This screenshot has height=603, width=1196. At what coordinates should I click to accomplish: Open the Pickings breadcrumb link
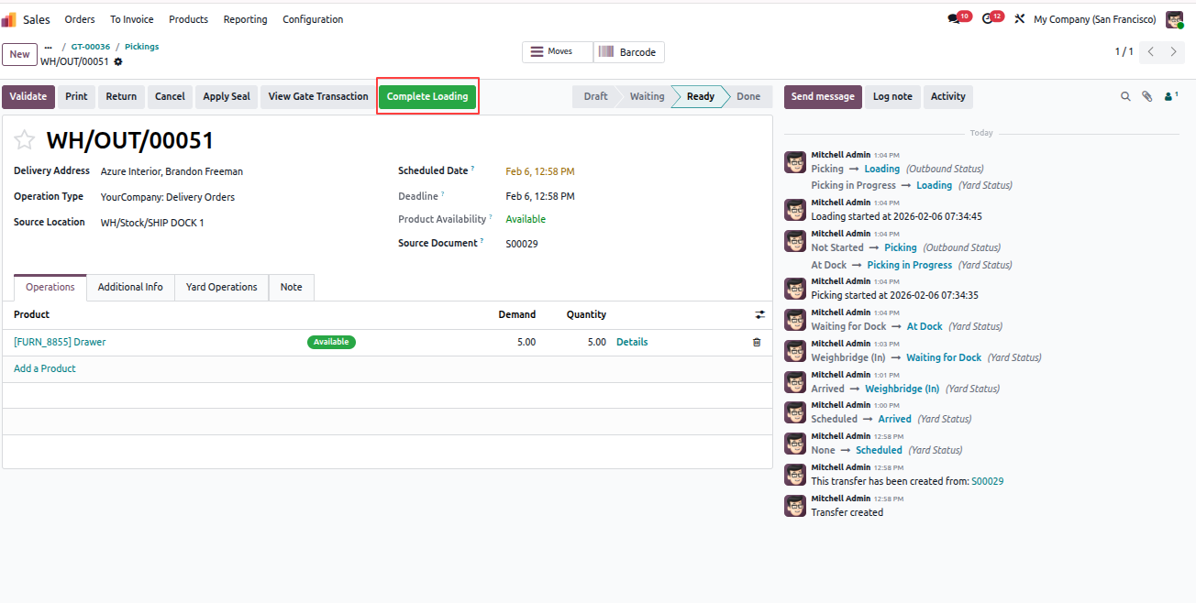tap(142, 47)
